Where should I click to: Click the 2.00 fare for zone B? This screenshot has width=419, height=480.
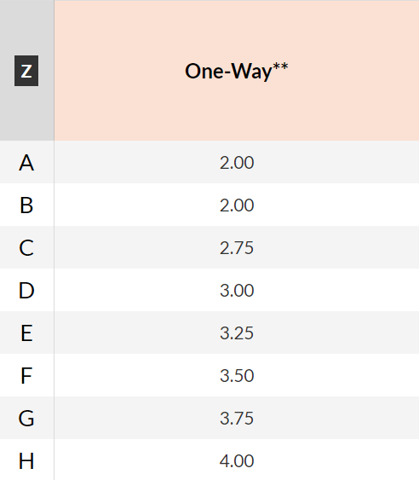click(x=237, y=205)
